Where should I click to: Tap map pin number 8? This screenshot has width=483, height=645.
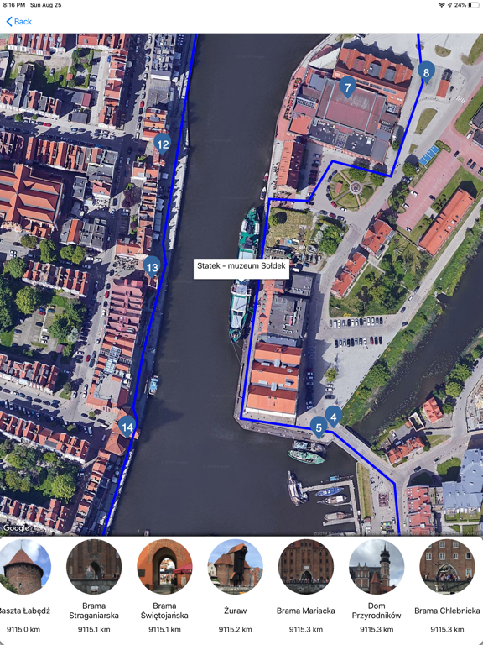(x=426, y=72)
